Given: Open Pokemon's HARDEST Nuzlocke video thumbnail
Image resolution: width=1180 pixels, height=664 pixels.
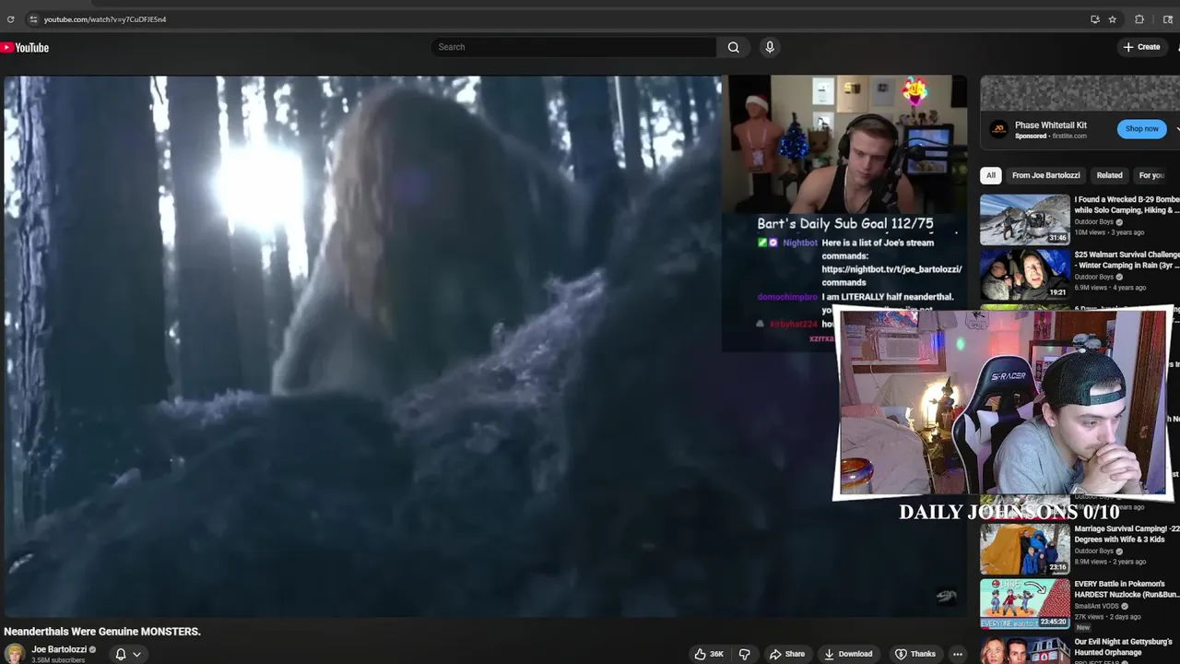Looking at the screenshot, I should (1024, 603).
